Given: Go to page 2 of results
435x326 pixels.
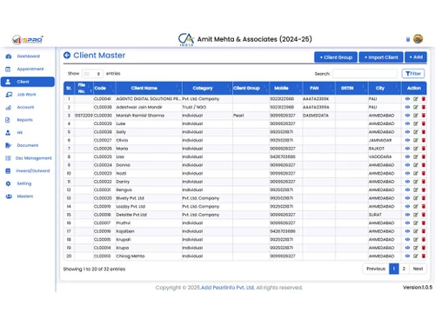Looking at the screenshot, I should 404,269.
